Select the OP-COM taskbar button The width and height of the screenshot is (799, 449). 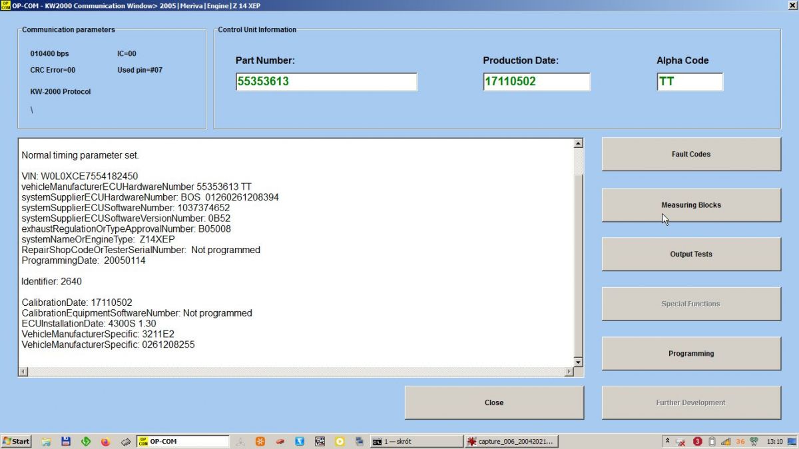pos(183,441)
